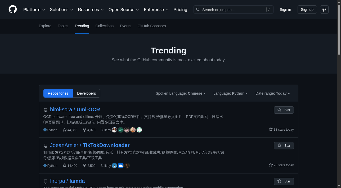This screenshot has width=341, height=188.
Task: Sign in to GitHub
Action: [x=285, y=10]
